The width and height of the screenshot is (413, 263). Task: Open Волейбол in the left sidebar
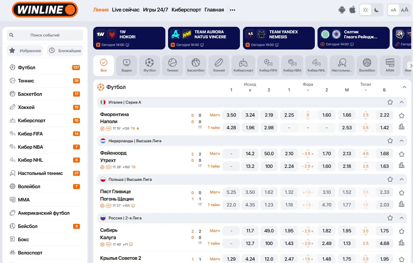(x=45, y=186)
